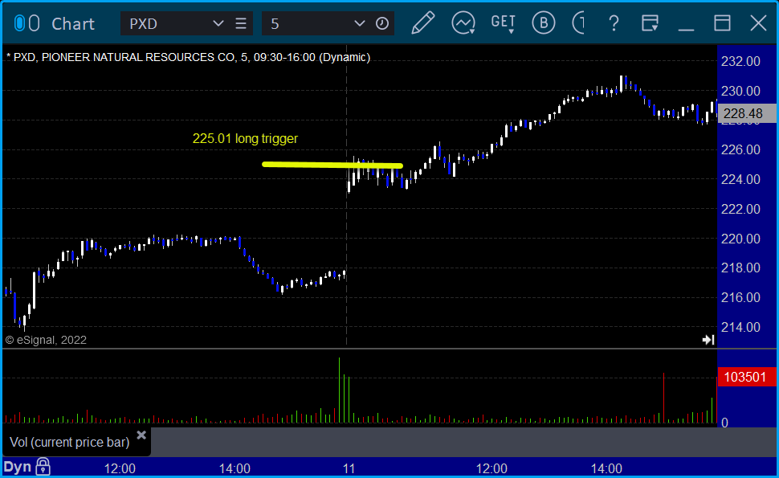The image size is (779, 478).
Task: Click the 216.00 price axis label
Action: (740, 297)
